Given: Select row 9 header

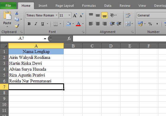Looking at the screenshot, I should (4, 99).
